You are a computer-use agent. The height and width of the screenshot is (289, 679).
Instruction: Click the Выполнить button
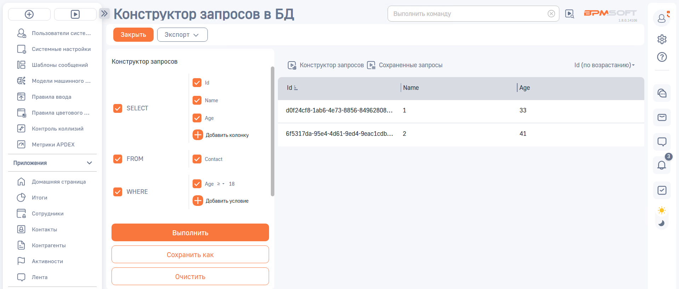click(x=190, y=233)
